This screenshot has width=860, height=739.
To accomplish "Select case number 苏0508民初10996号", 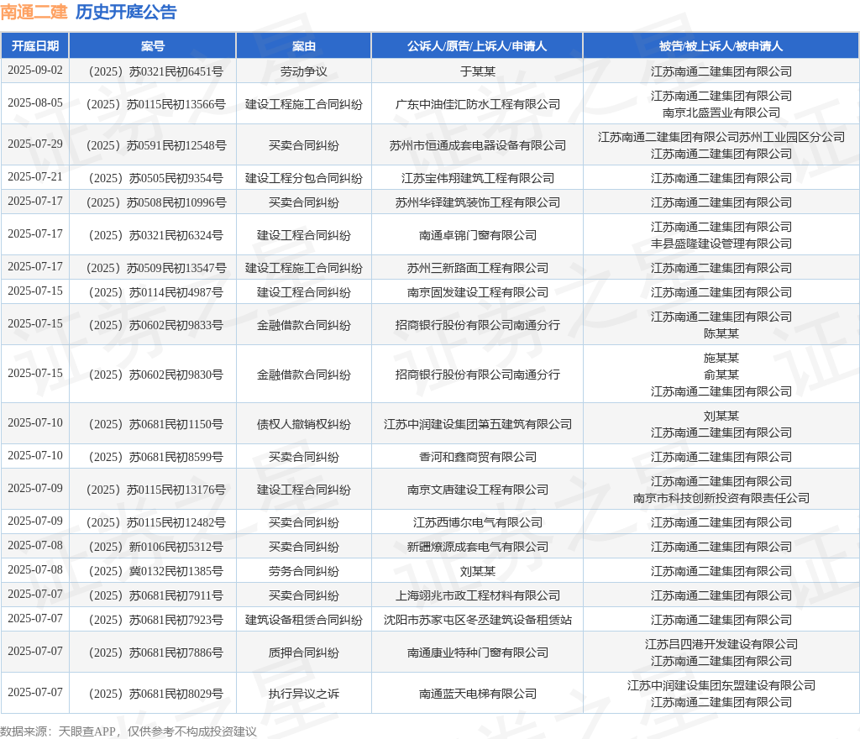I will coord(155,202).
